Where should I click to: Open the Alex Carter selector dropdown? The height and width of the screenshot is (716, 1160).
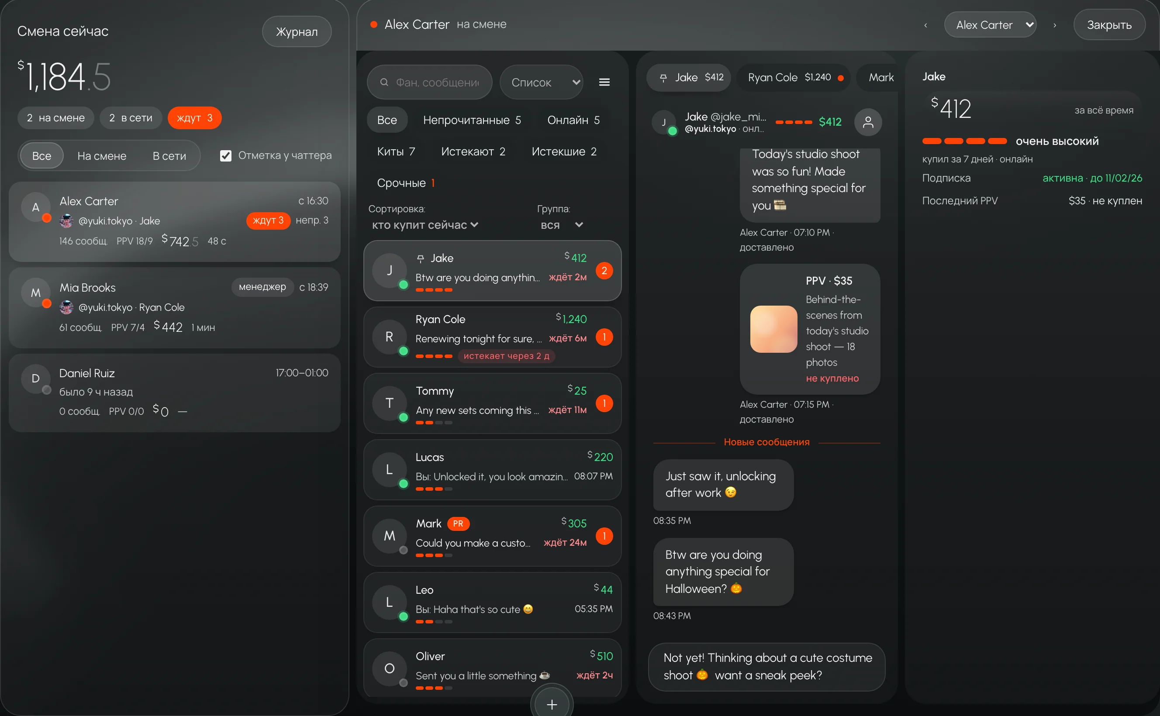tap(991, 24)
